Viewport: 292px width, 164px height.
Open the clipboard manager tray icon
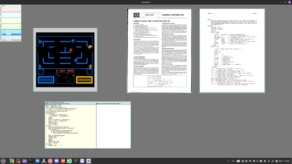click(243, 161)
